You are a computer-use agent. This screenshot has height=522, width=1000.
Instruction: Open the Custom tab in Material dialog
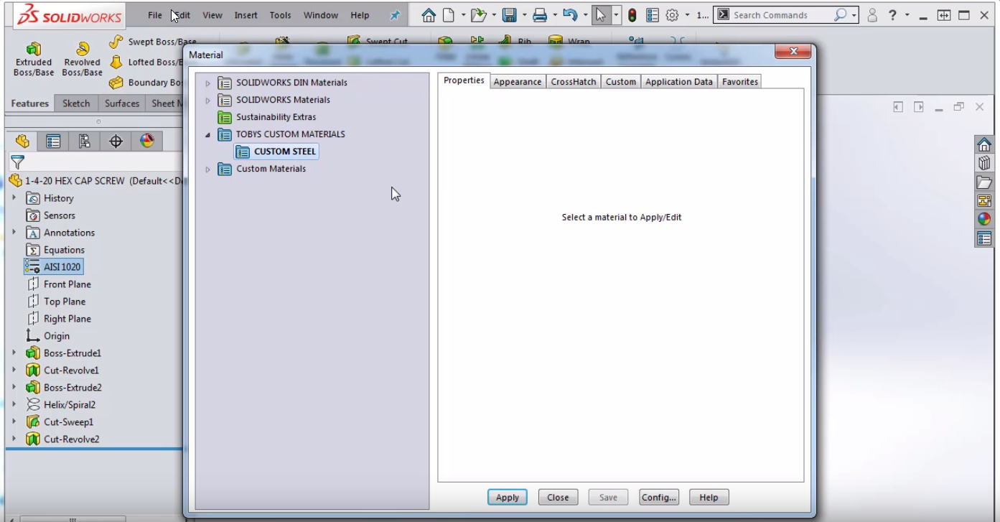click(x=621, y=82)
